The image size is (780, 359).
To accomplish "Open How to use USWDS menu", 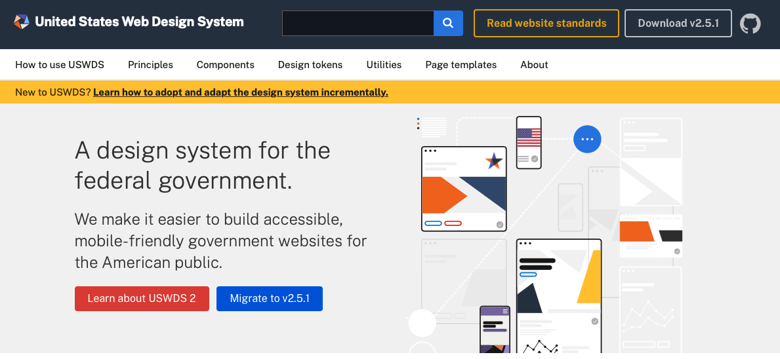I will point(60,65).
